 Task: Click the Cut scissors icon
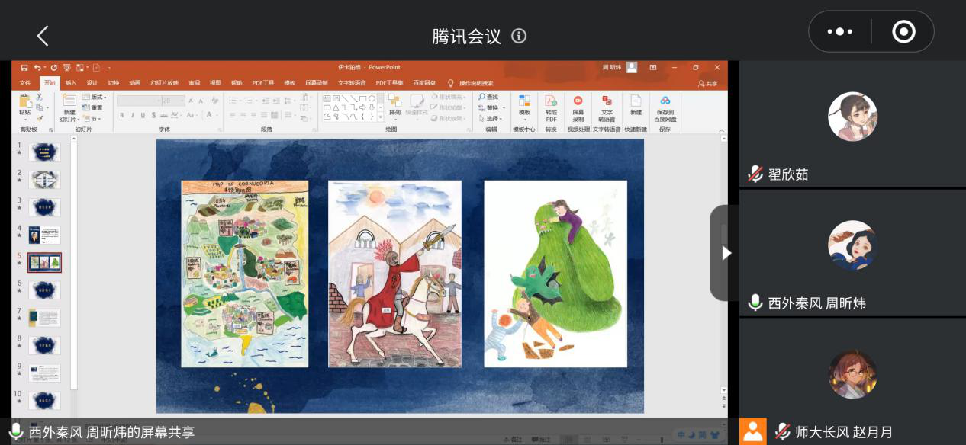point(40,98)
